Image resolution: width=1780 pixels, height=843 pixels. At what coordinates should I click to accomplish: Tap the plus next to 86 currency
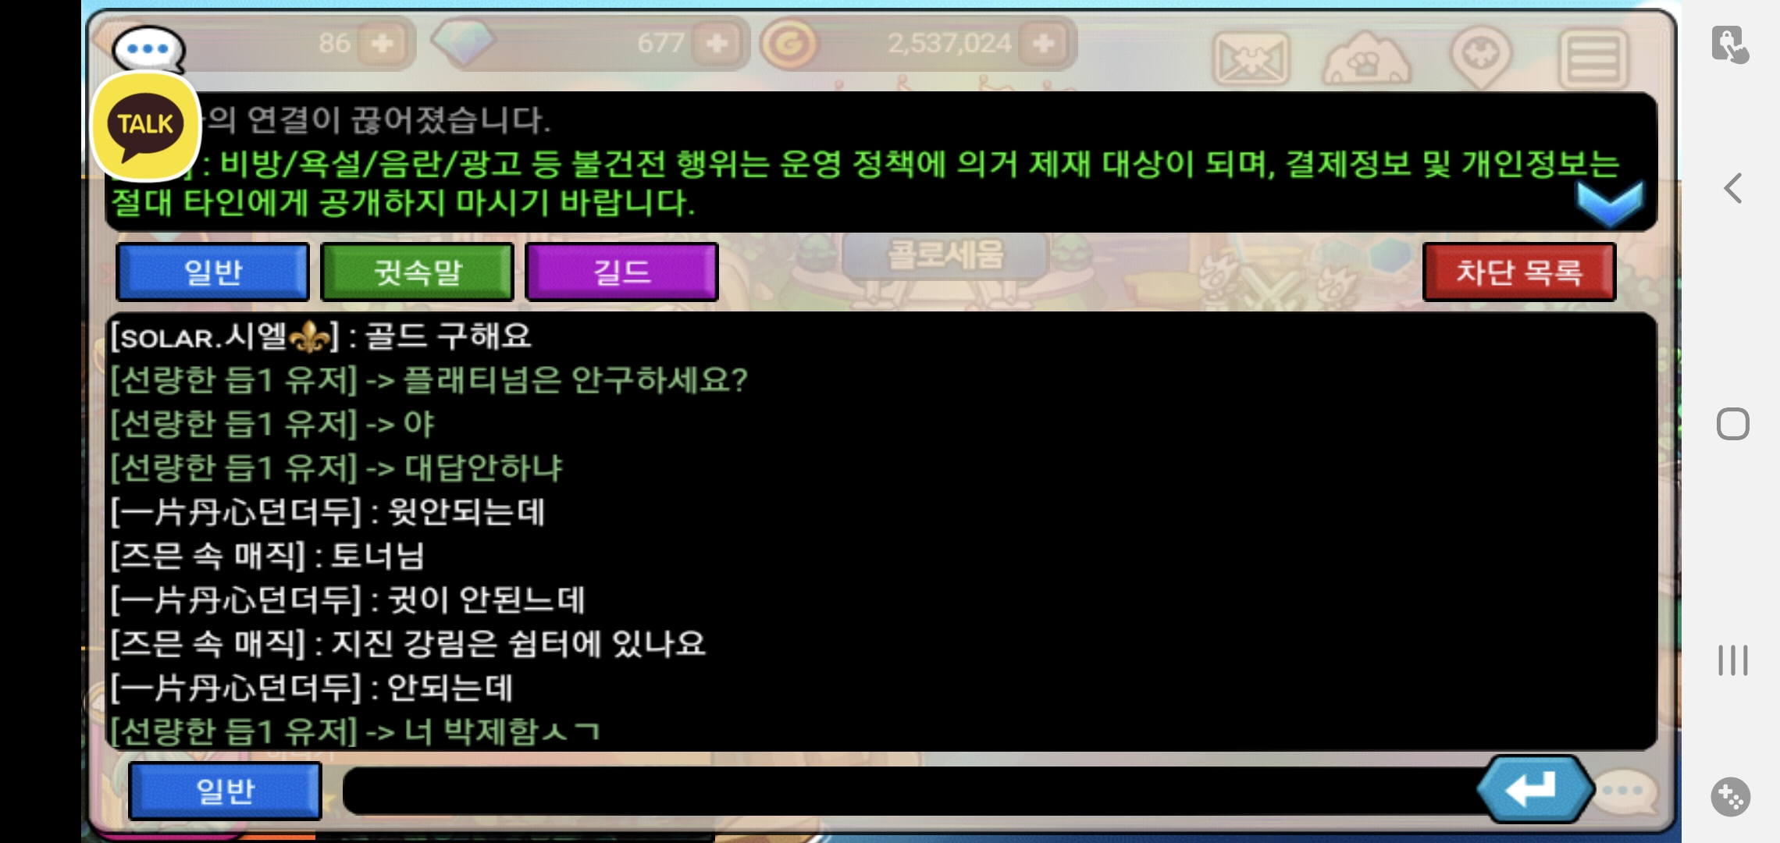[x=382, y=43]
